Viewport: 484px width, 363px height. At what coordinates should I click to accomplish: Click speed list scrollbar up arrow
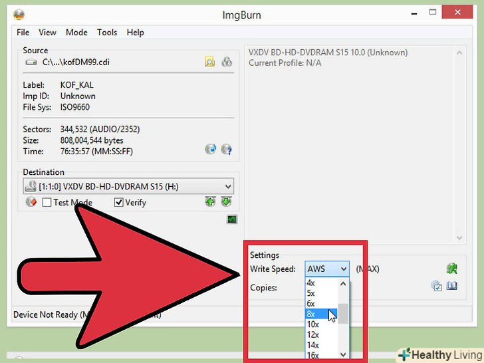pos(343,284)
